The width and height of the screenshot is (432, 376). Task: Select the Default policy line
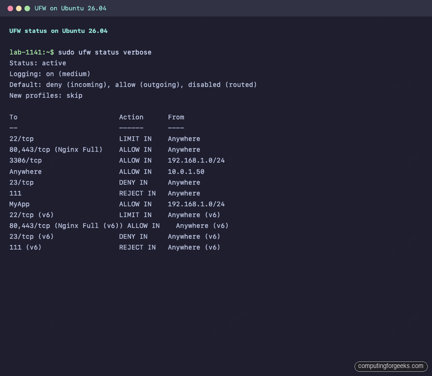[x=133, y=85]
